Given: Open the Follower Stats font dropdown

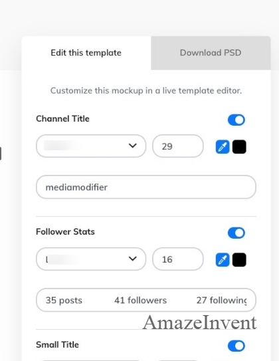Looking at the screenshot, I should (91, 259).
